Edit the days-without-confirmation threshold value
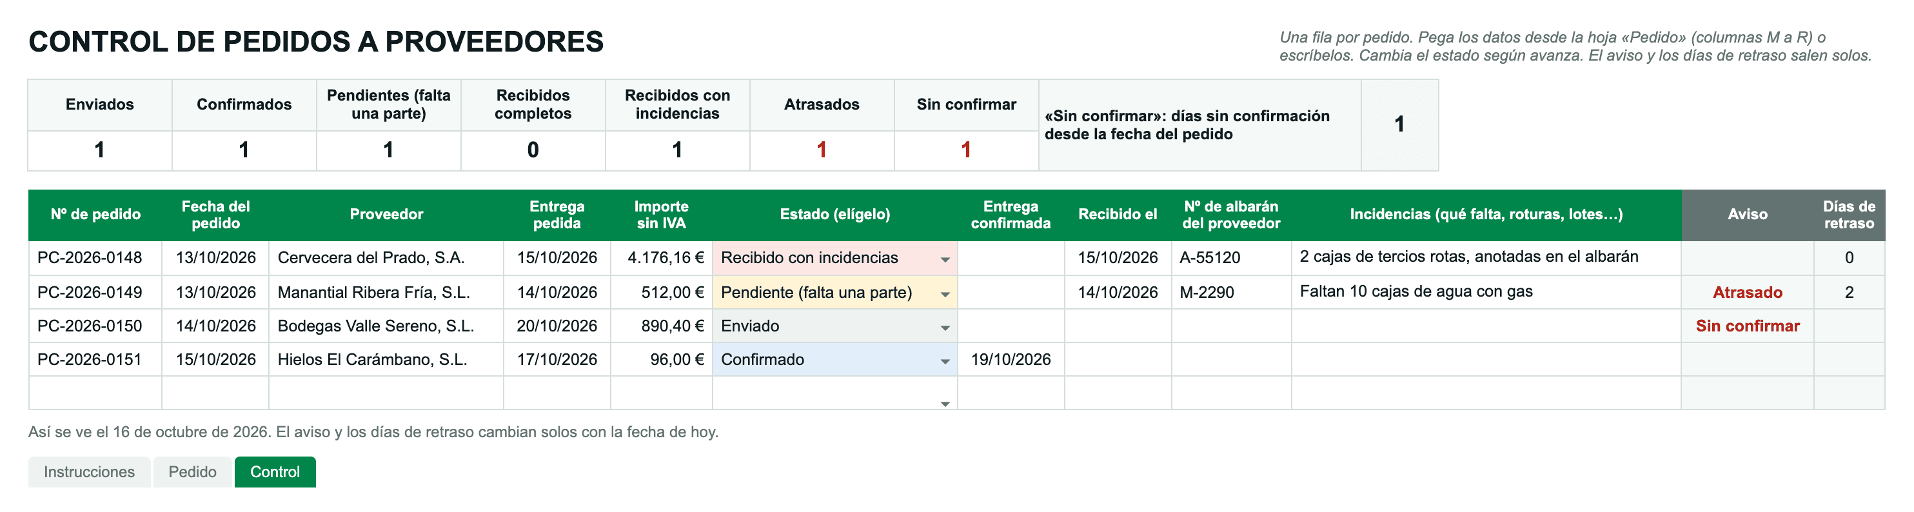The image size is (1914, 512). [1400, 125]
